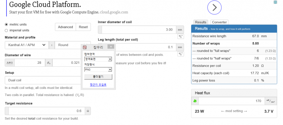Click the 23 W mod setting value

pos(200,111)
